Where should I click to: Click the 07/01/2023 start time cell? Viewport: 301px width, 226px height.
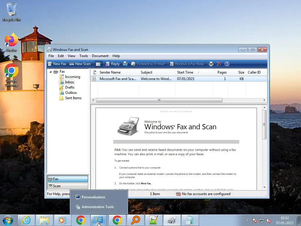pyautogui.click(x=185, y=79)
